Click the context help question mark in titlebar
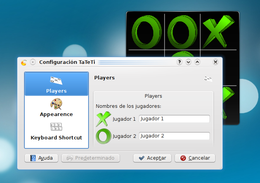 179,62
